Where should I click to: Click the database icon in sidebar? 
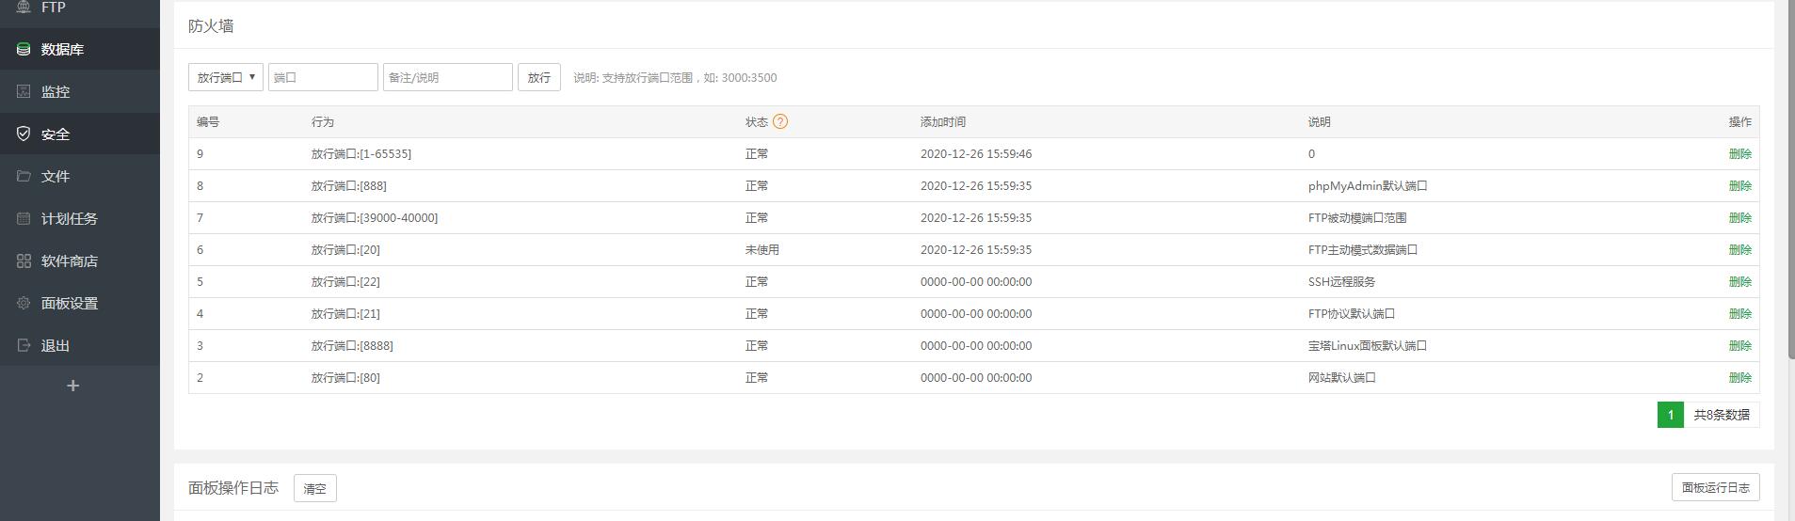[24, 49]
